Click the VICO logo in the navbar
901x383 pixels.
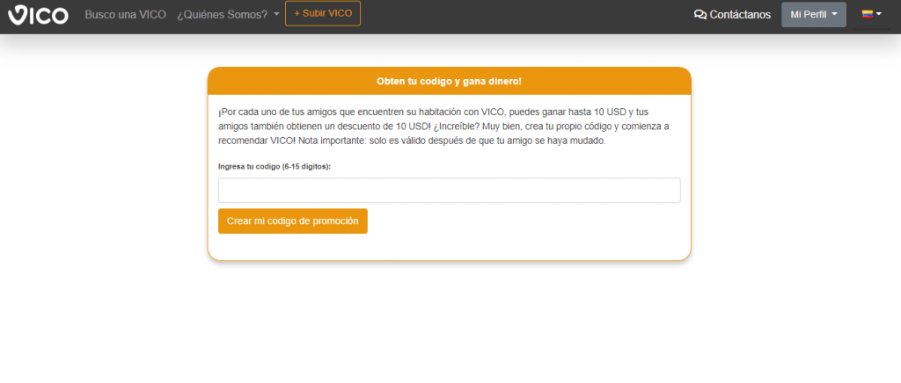click(38, 14)
